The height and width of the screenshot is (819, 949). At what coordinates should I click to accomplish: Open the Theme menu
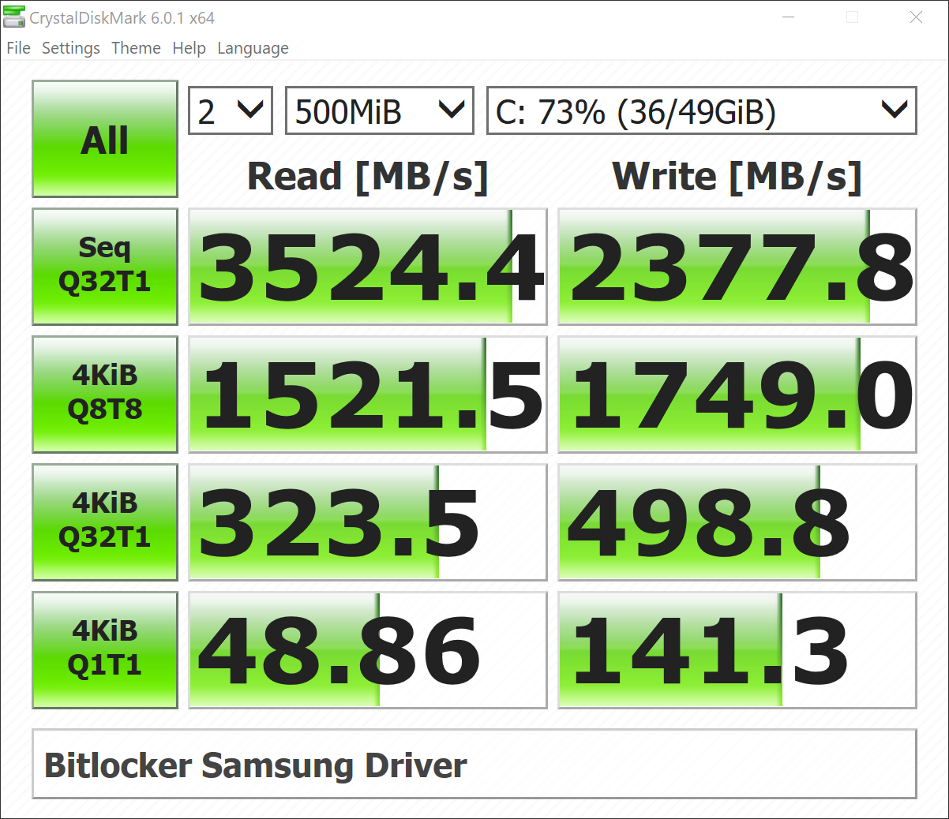(136, 48)
